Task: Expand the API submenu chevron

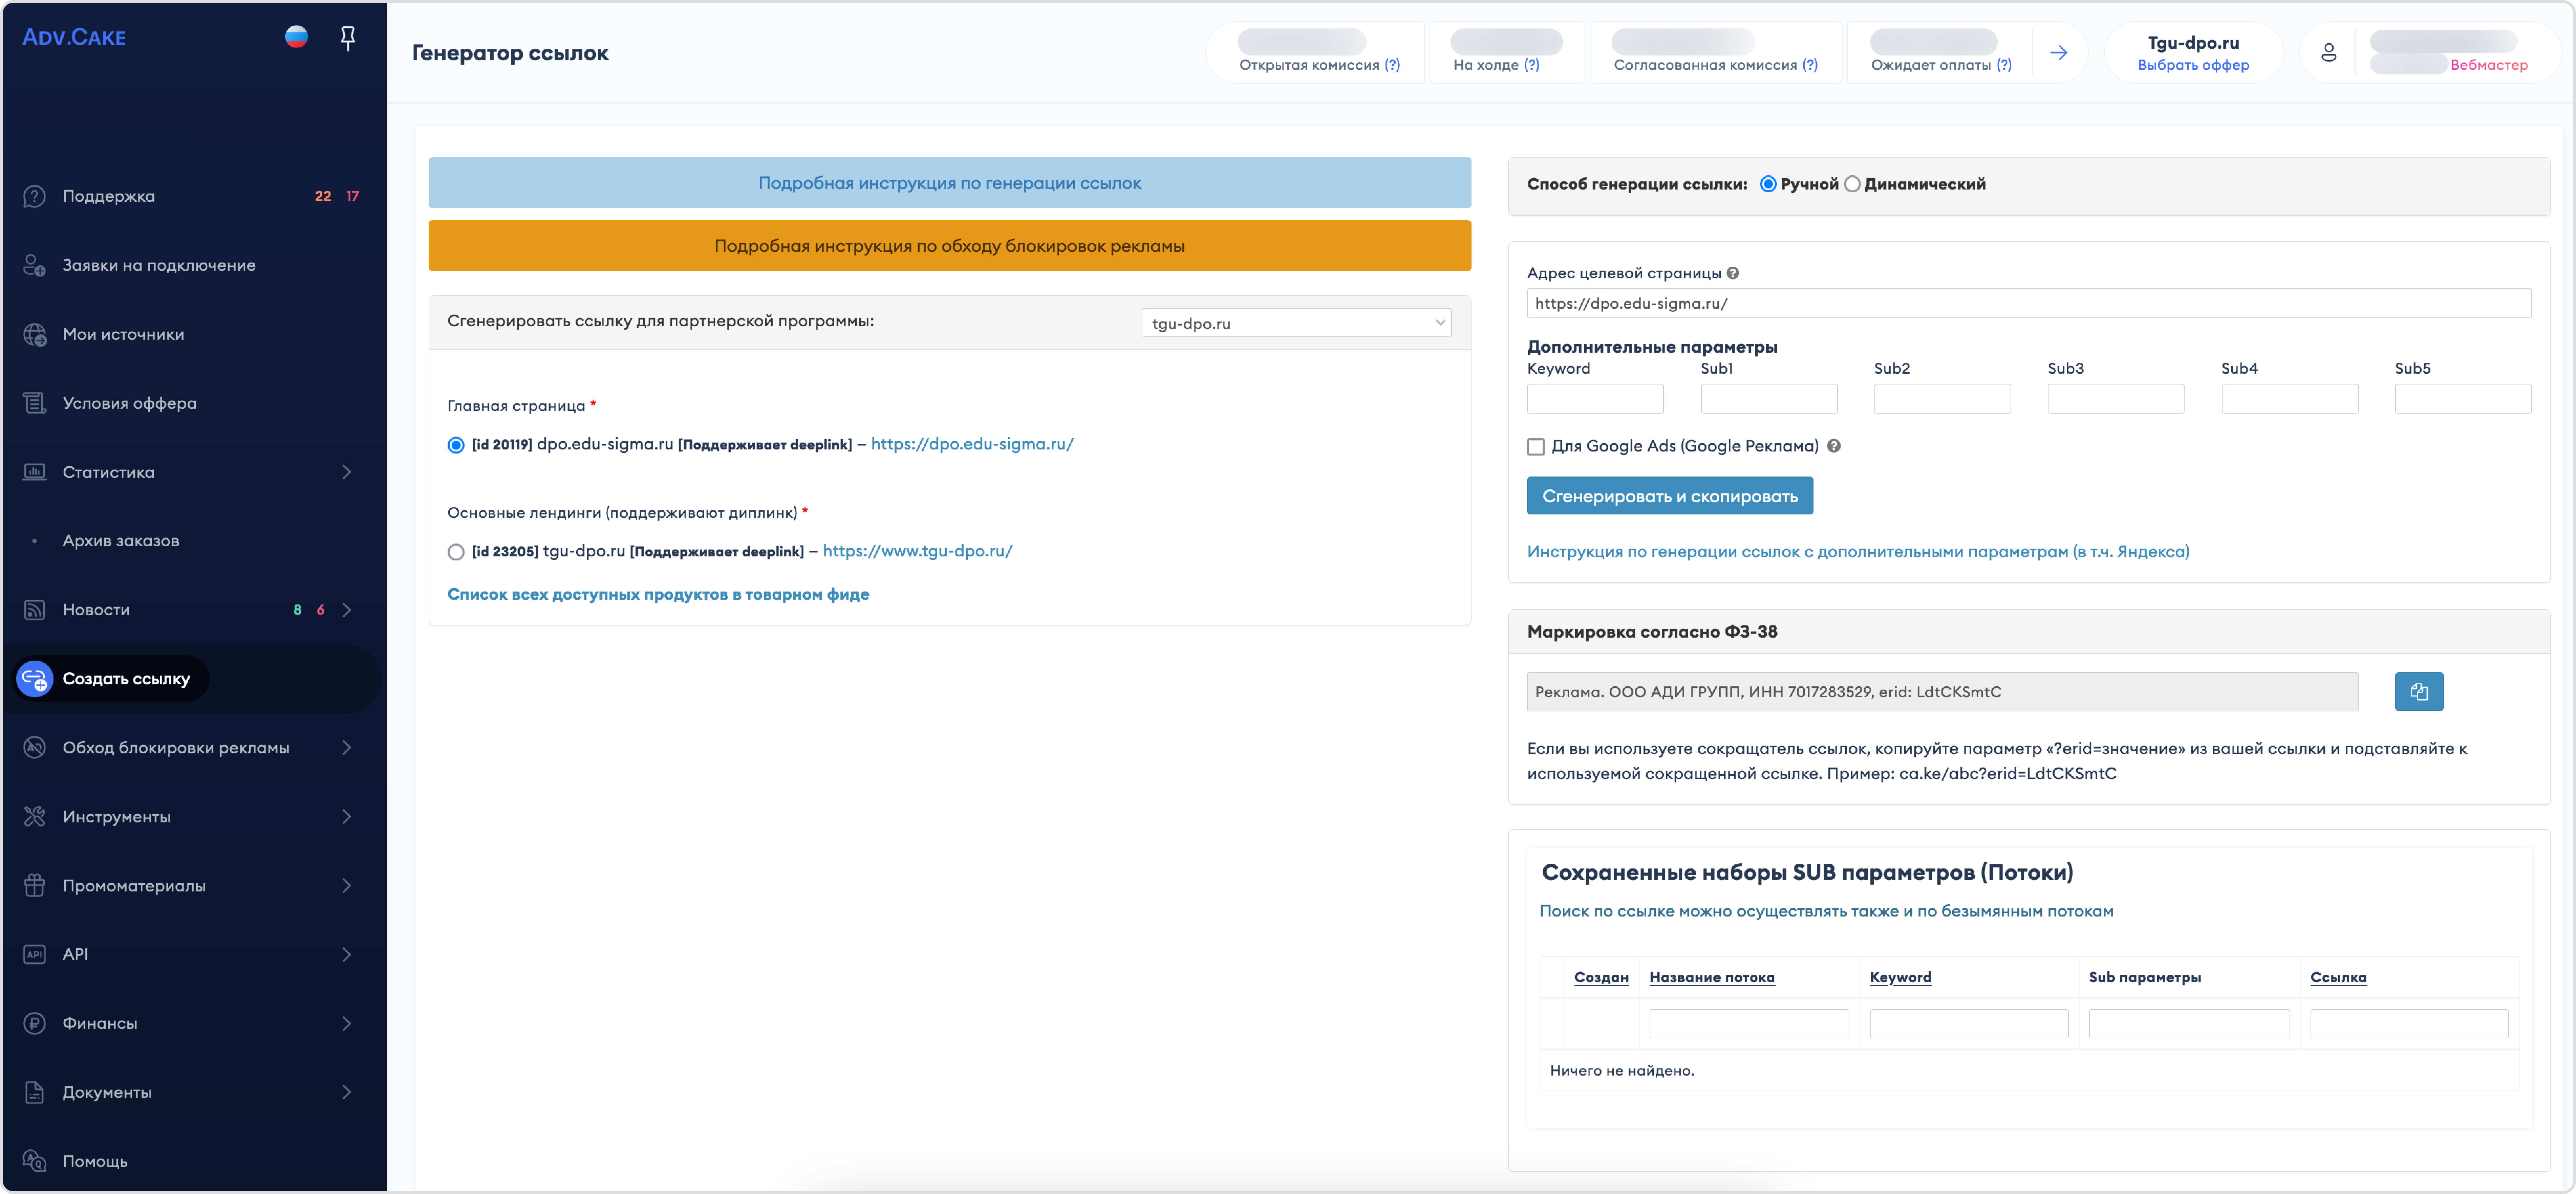Action: coord(347,954)
